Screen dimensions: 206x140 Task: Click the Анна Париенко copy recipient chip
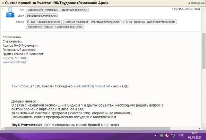coord(150,22)
